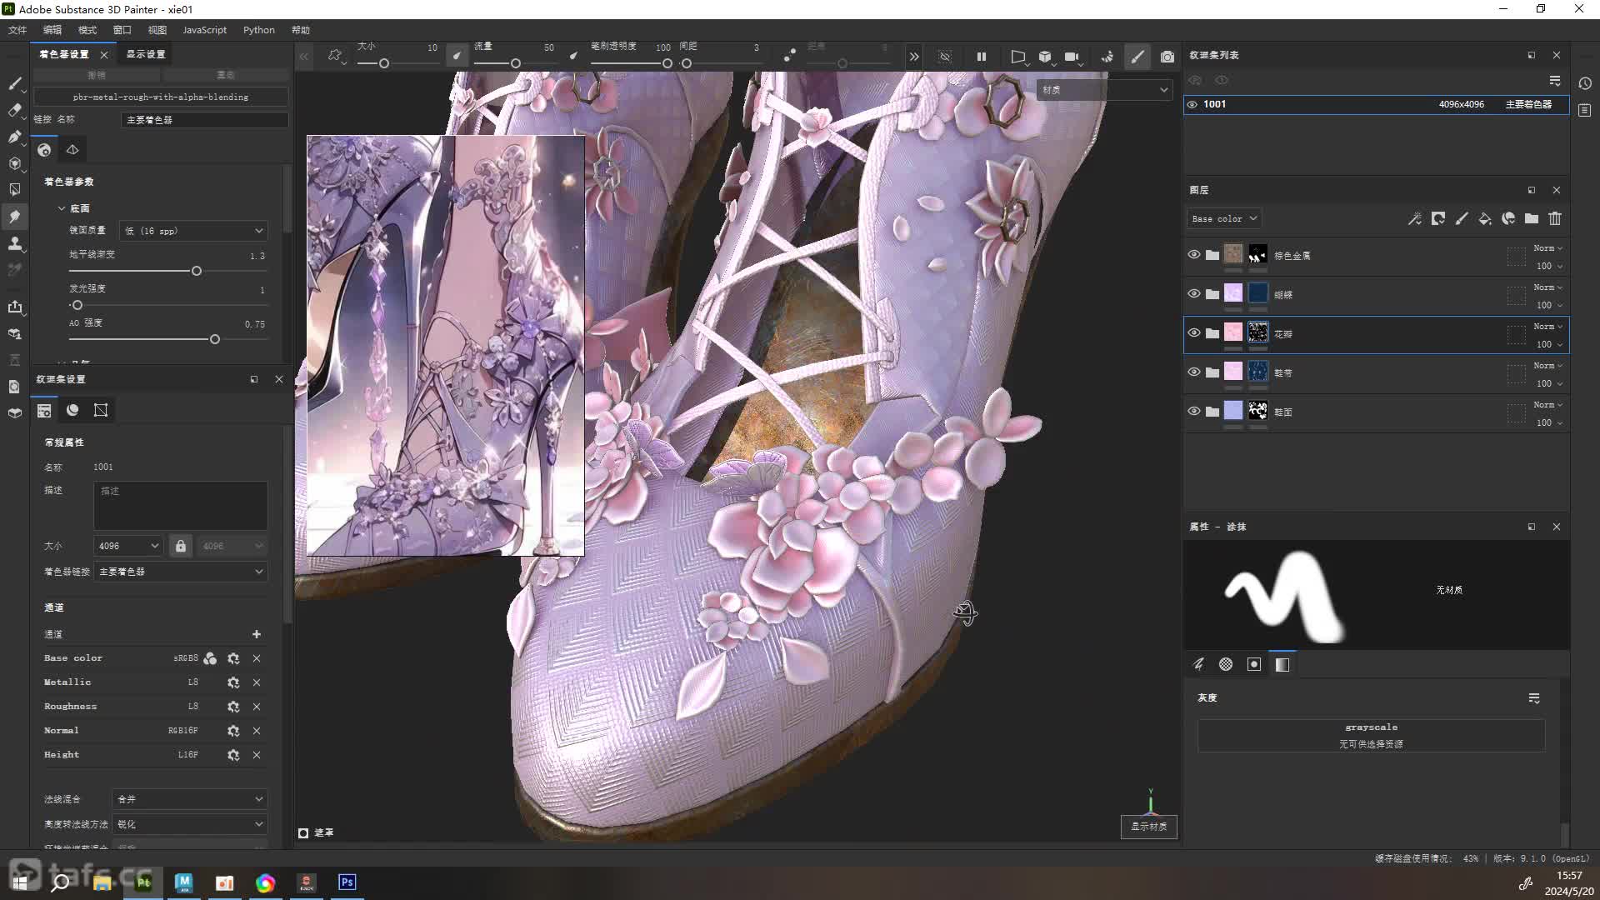Add mask icon in layers panel

pyautogui.click(x=1438, y=218)
